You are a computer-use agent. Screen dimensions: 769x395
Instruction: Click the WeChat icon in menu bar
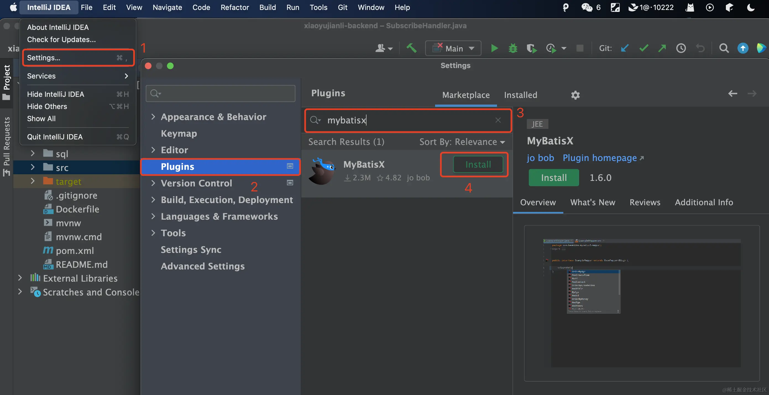587,7
